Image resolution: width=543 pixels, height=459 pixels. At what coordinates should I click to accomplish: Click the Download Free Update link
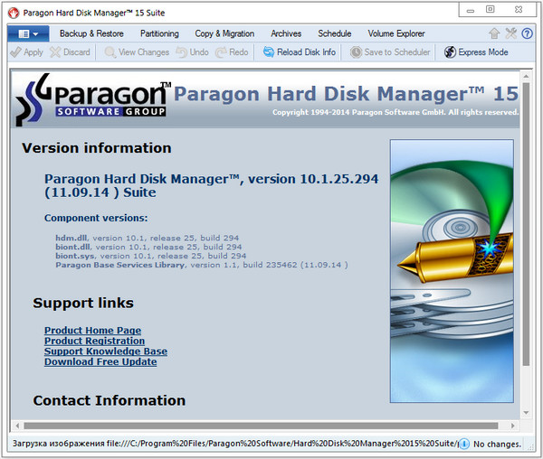100,361
